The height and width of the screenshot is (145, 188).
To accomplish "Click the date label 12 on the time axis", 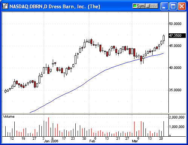I will (12, 139).
